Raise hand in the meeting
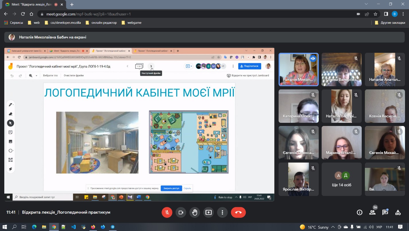 195,212
